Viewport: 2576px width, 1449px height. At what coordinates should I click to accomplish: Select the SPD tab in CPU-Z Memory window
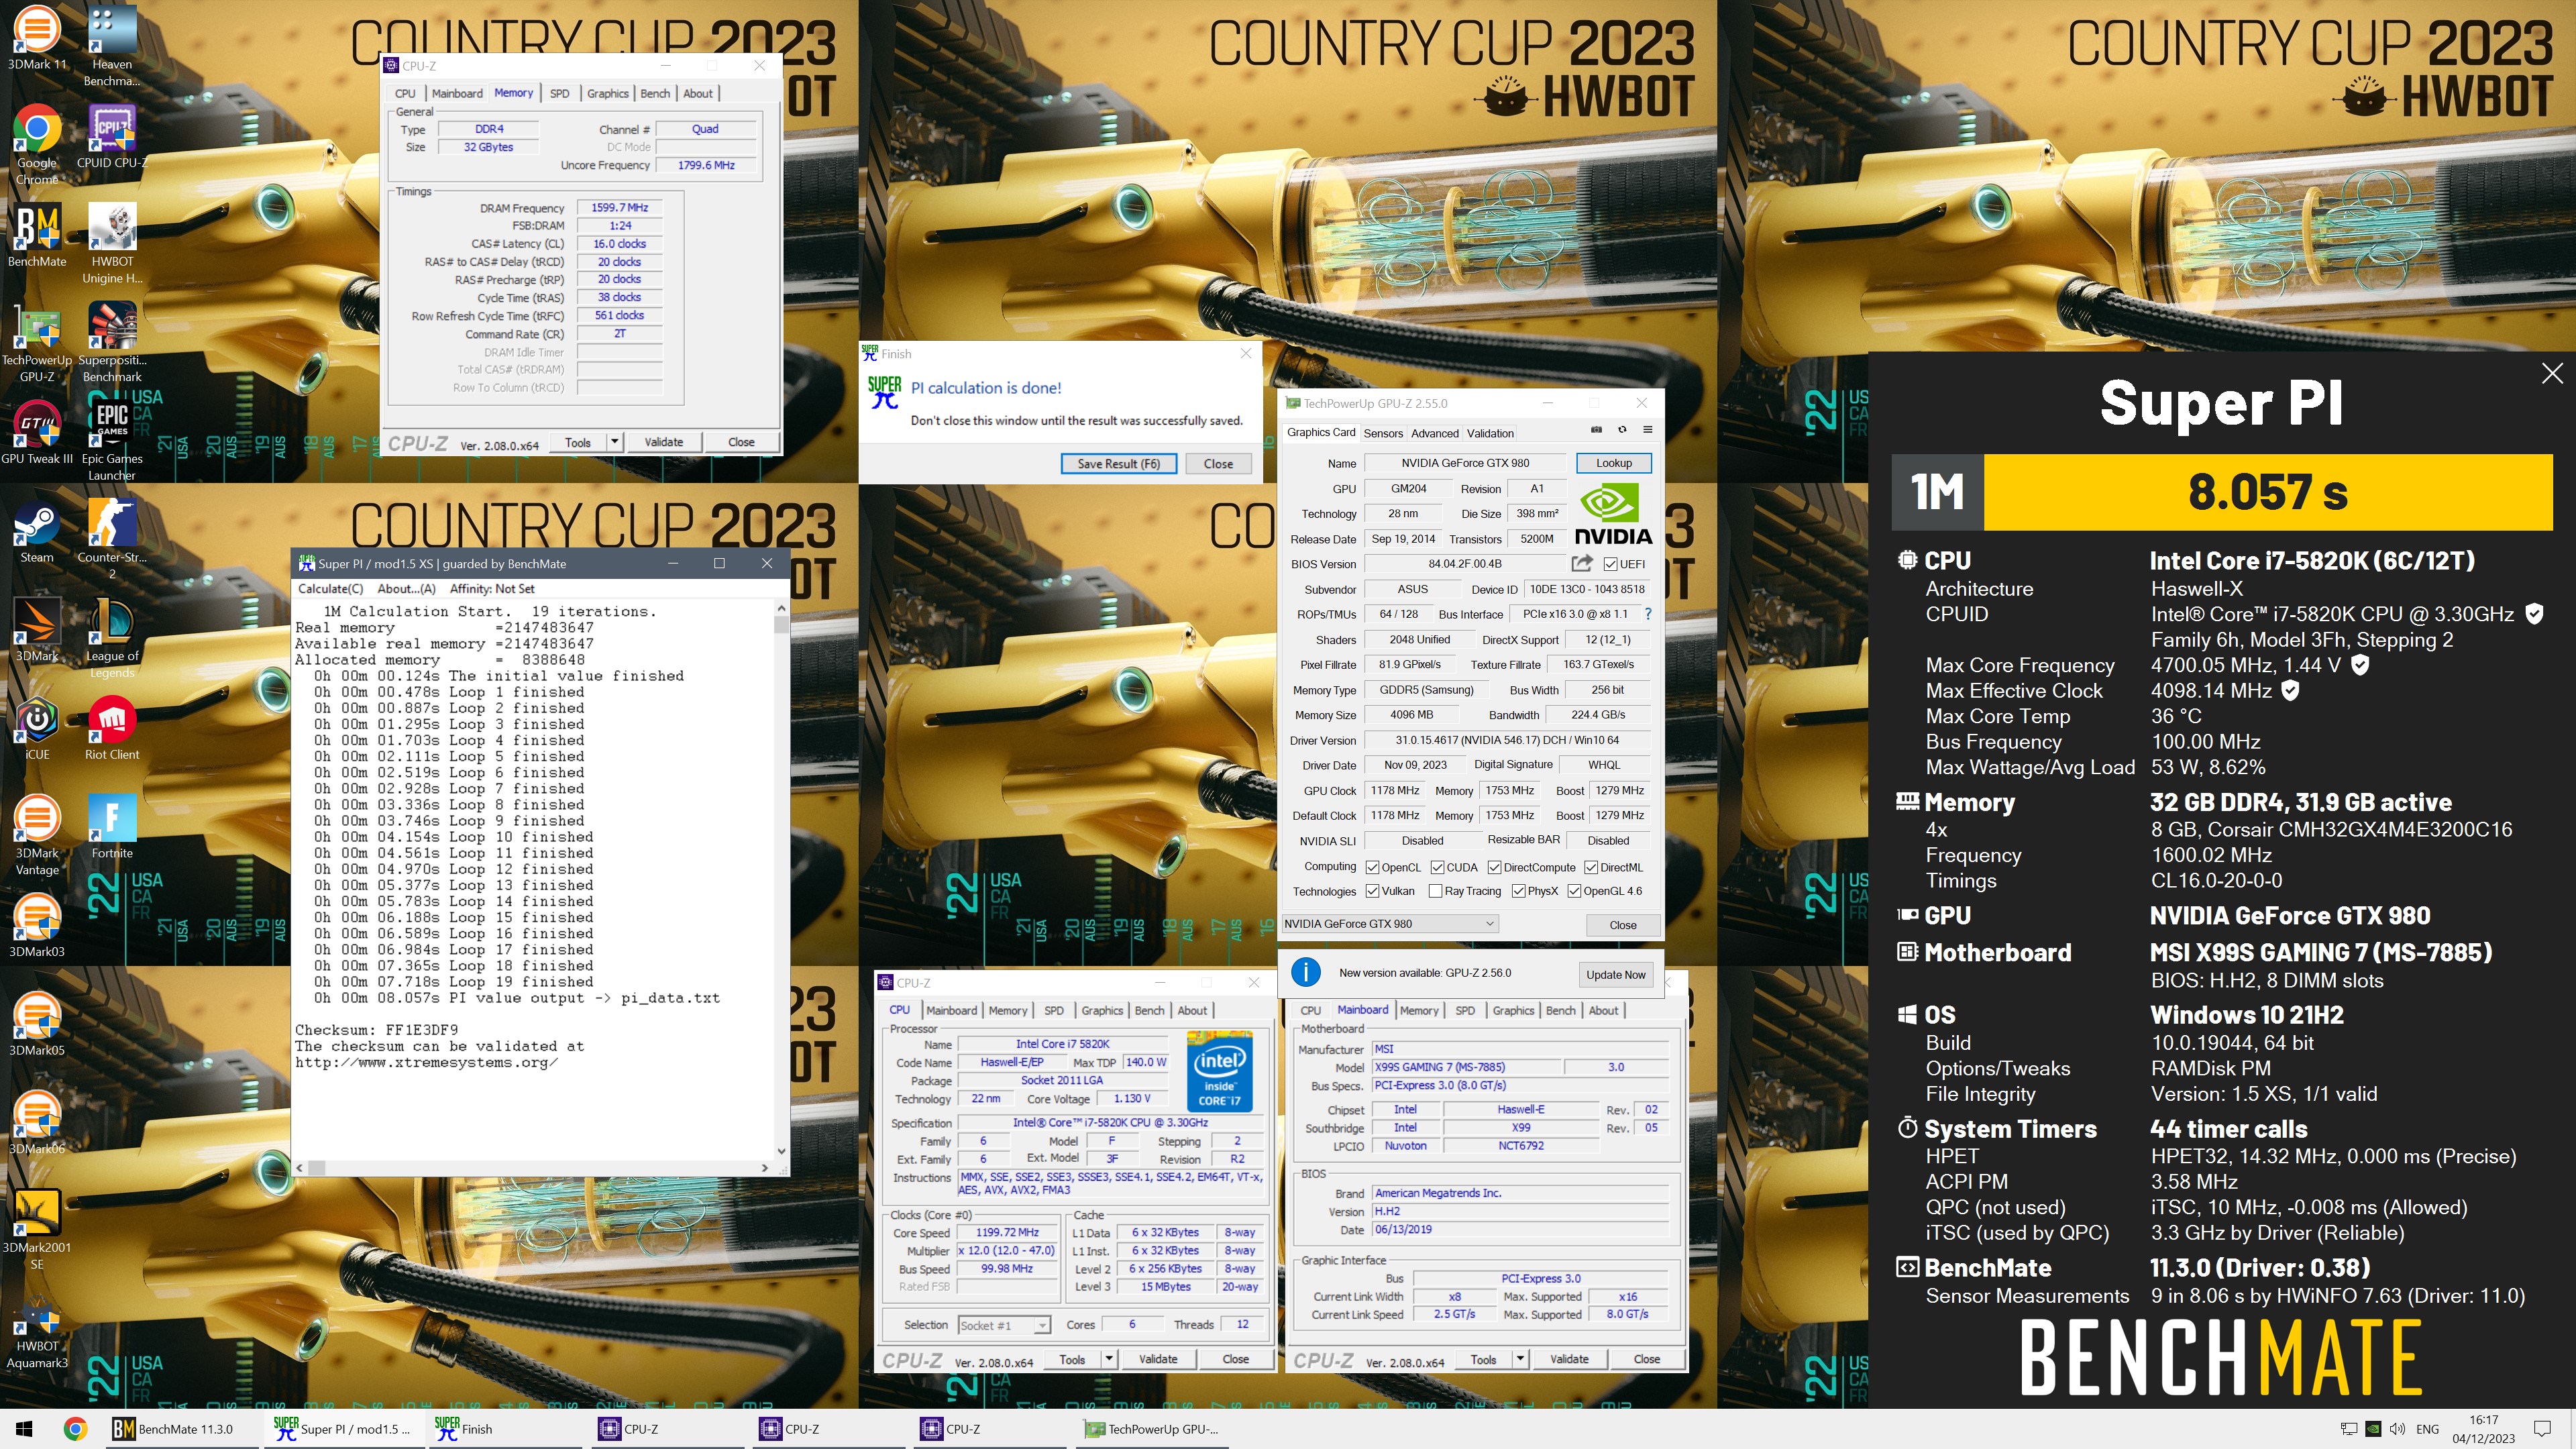pos(560,93)
